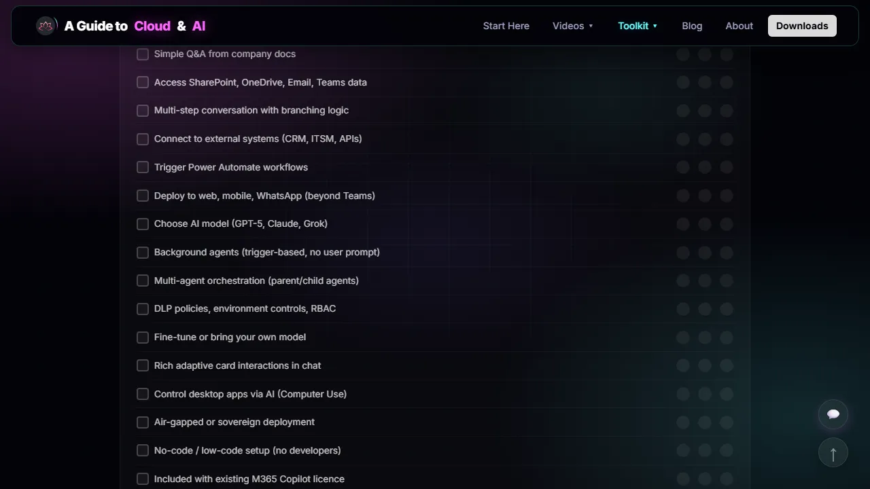Select 'Multi-agent orchestration' checkbox
The width and height of the screenshot is (870, 489).
click(x=143, y=280)
